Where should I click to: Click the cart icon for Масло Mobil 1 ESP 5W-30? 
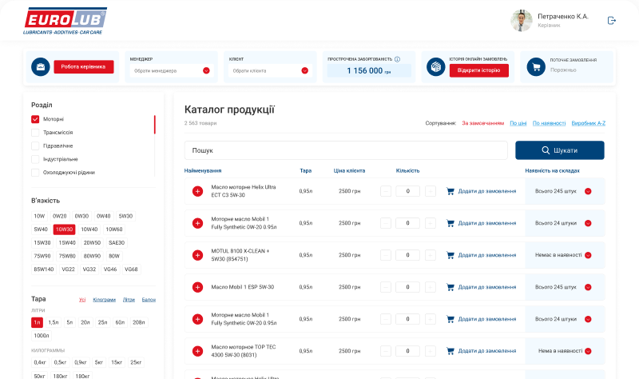tap(450, 287)
